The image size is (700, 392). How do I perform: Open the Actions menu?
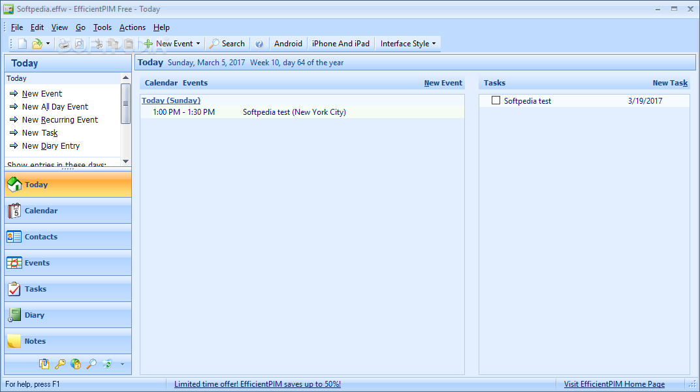pyautogui.click(x=132, y=27)
